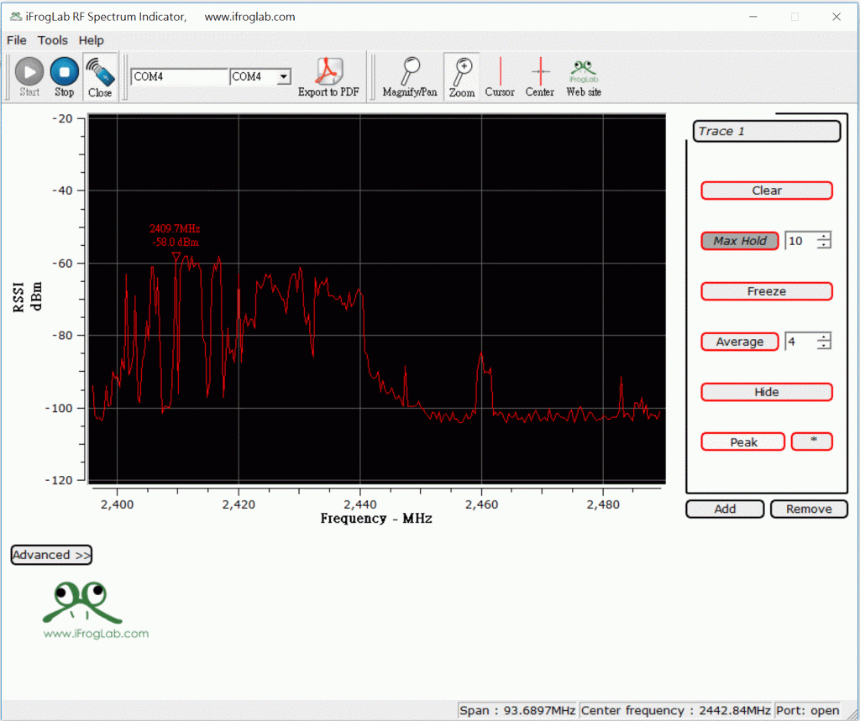This screenshot has width=860, height=721.
Task: Click the COM4 port text field
Action: [x=180, y=76]
